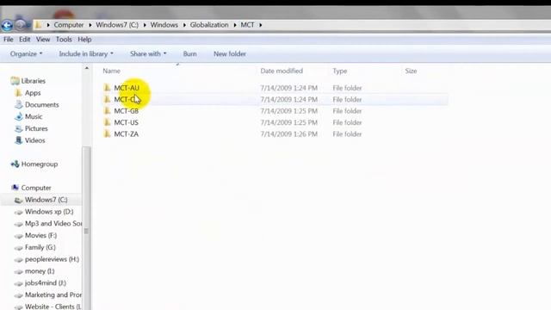Open the Help menu

tap(84, 40)
